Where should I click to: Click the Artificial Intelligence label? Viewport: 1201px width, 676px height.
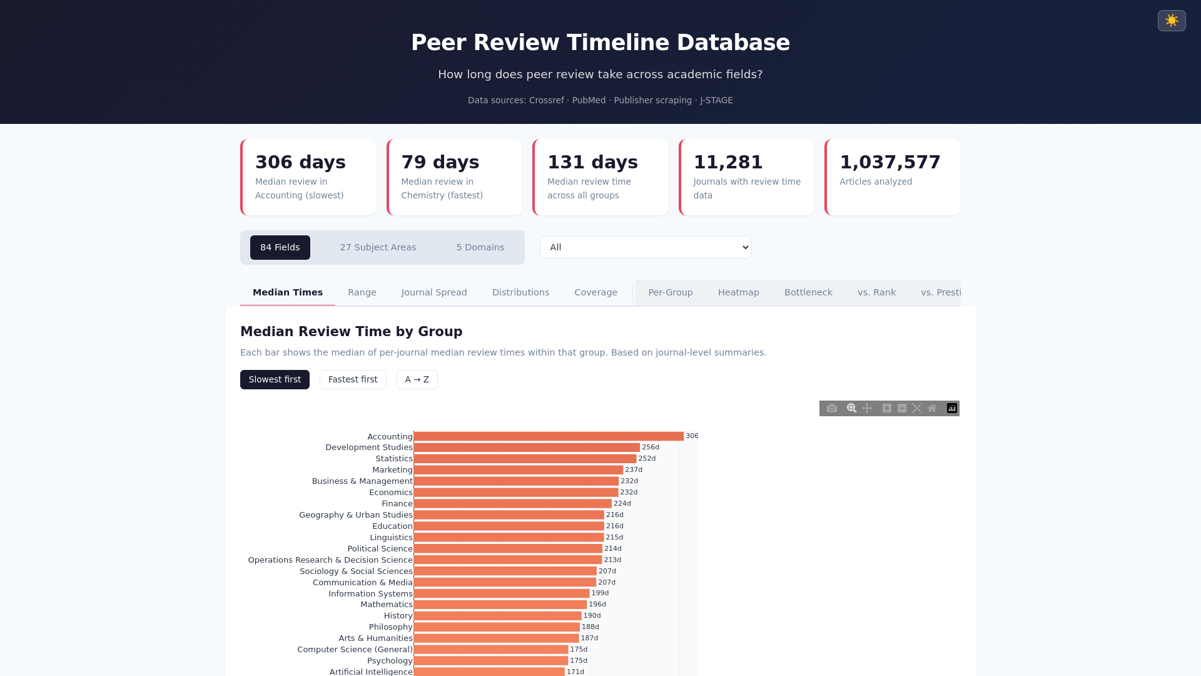tap(371, 672)
